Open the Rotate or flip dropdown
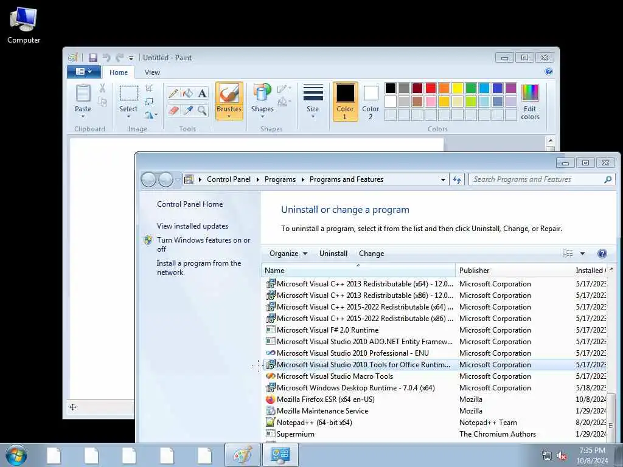The width and height of the screenshot is (623, 467). click(x=151, y=115)
